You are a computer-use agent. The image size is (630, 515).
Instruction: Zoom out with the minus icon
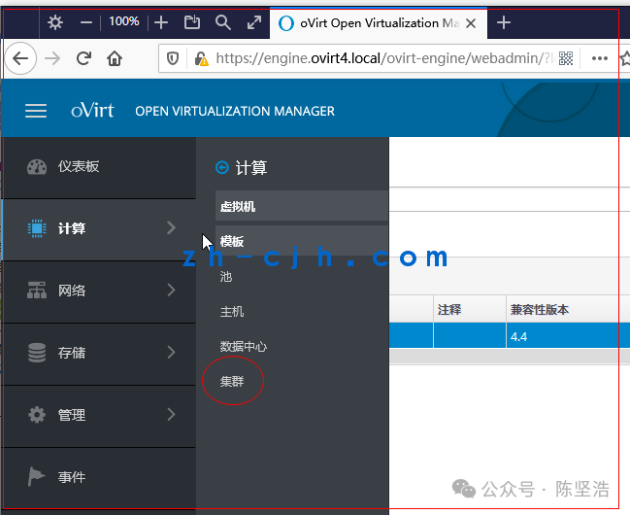coord(86,22)
